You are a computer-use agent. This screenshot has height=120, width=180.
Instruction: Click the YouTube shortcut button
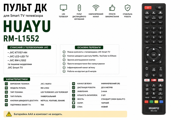[x=153, y=80]
